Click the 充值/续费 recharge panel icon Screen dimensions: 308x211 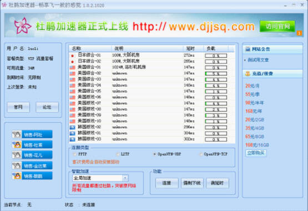click(248, 74)
